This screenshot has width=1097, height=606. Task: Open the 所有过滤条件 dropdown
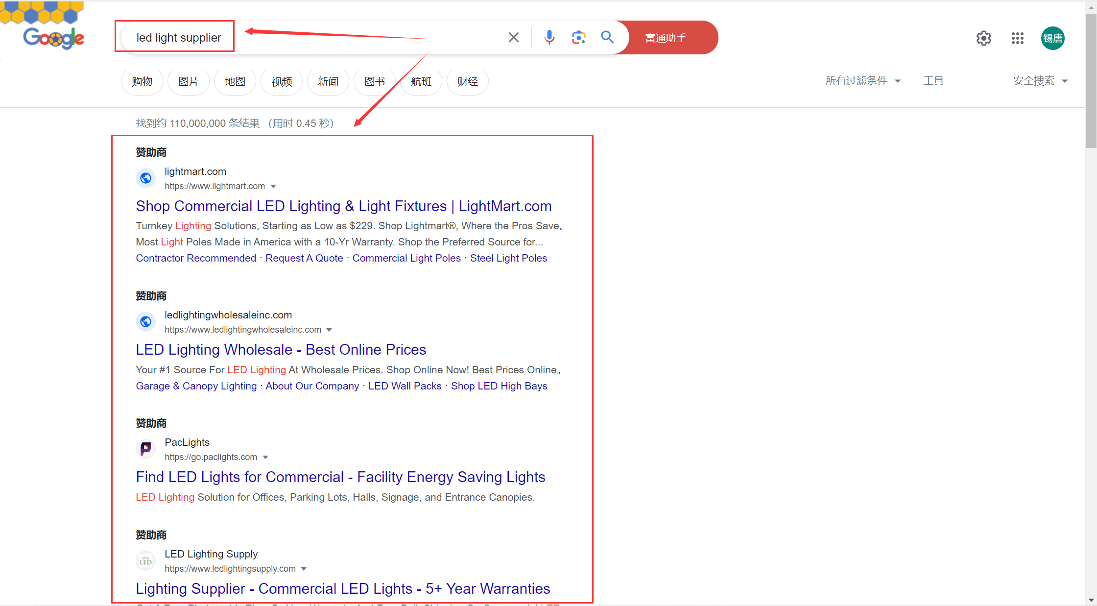click(863, 81)
